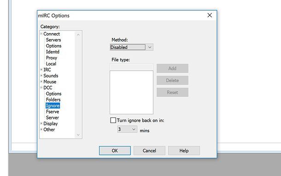Click the Add file type button
This screenshot has width=281, height=176.
172,68
